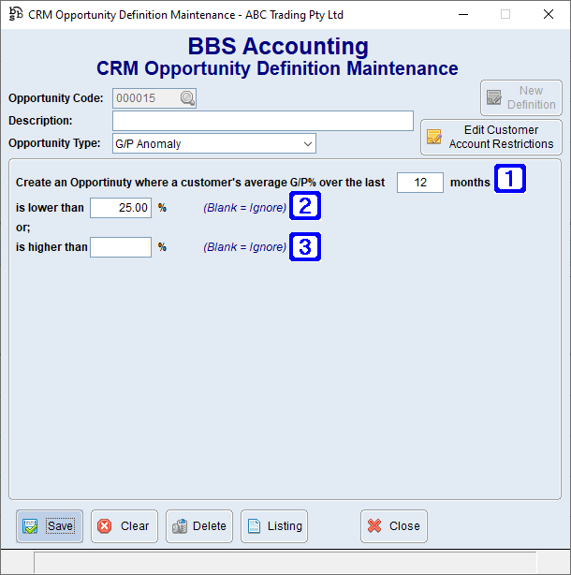Click the Opportunity Code search magnifier icon
Screen dimensions: 571x575
click(x=187, y=98)
